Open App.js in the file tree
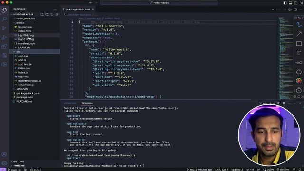This screenshot has height=171, width=304. pyautogui.click(x=22, y=60)
